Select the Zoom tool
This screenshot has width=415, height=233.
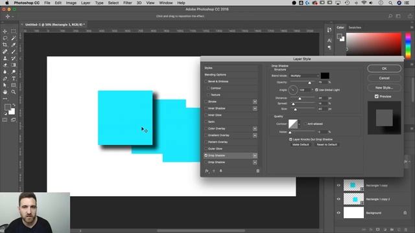[13, 92]
